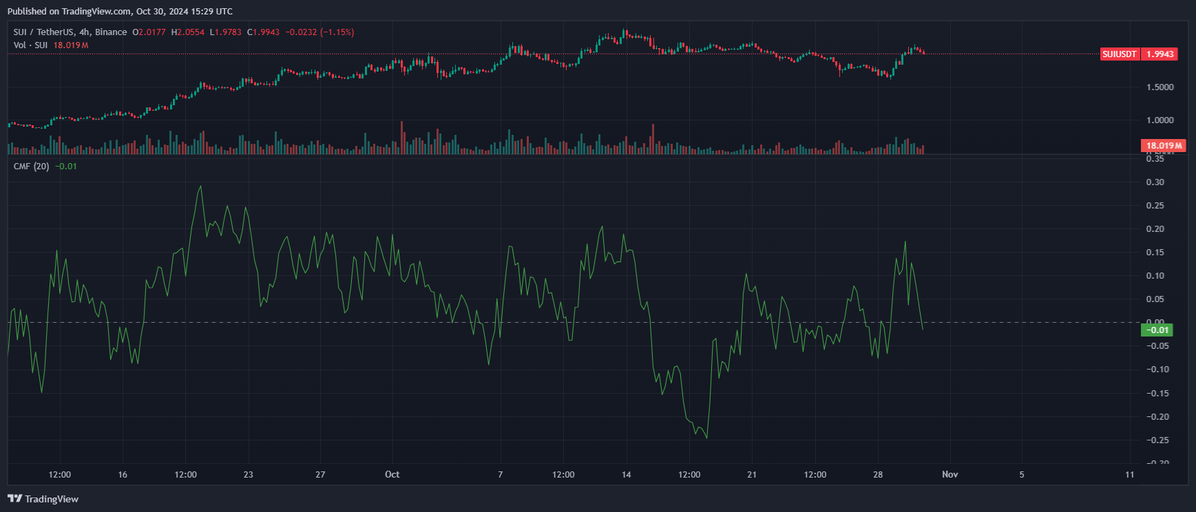
Task: Click the 1.9943 current price label
Action: (x=1160, y=54)
